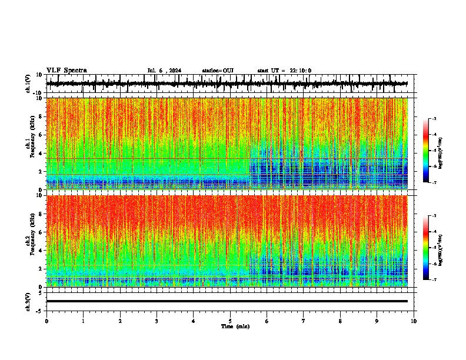Click the ch.2 spectrogram panel
This screenshot has width=466, height=360.
(227, 241)
